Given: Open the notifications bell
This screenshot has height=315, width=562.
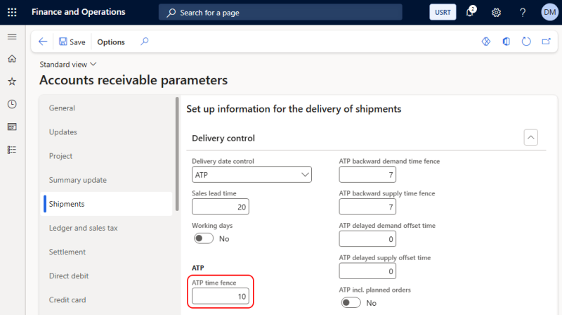Looking at the screenshot, I should pyautogui.click(x=470, y=12).
